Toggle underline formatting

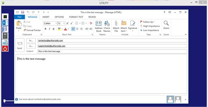click(53, 29)
